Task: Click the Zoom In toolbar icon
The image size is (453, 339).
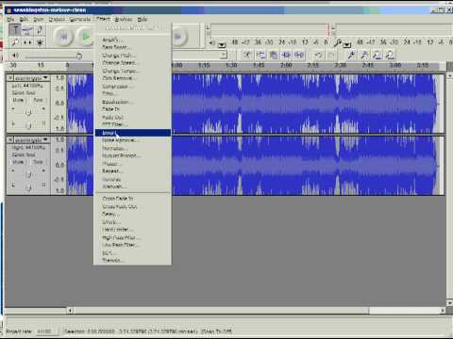Action: coord(351,56)
